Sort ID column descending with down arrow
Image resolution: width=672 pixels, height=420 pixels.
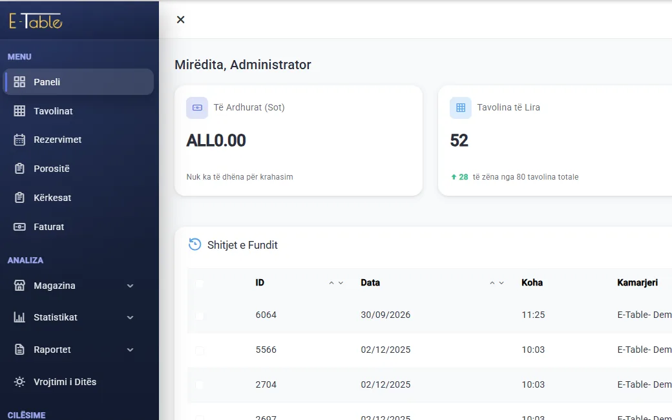341,283
